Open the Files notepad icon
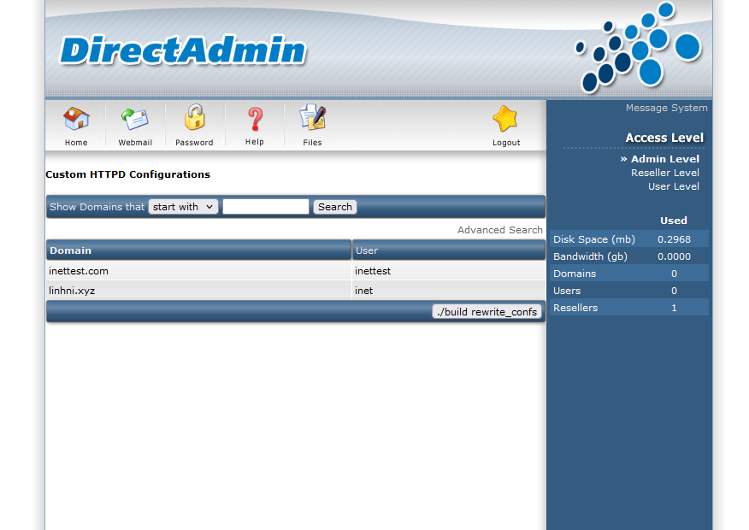The width and height of the screenshot is (749, 530). tap(312, 117)
